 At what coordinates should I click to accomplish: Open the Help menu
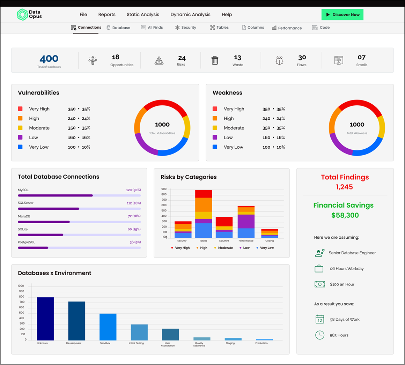coord(227,14)
